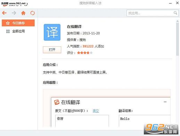Select the 今日推荐 sidebar tab

[x=18, y=23]
